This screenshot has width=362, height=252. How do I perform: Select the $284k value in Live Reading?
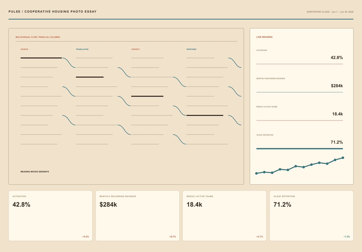[337, 86]
